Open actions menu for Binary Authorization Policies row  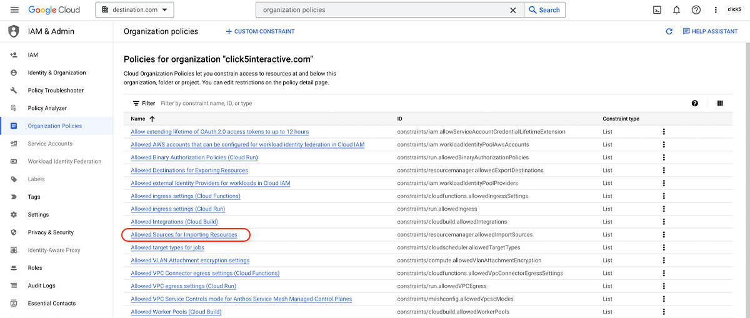click(664, 157)
